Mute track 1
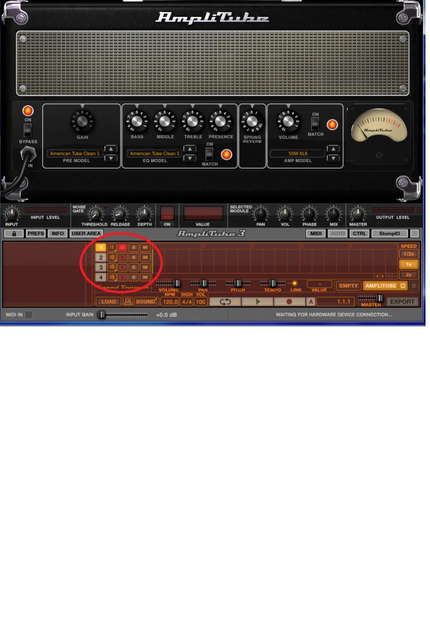Viewport: 430px width, 636px height. click(145, 247)
